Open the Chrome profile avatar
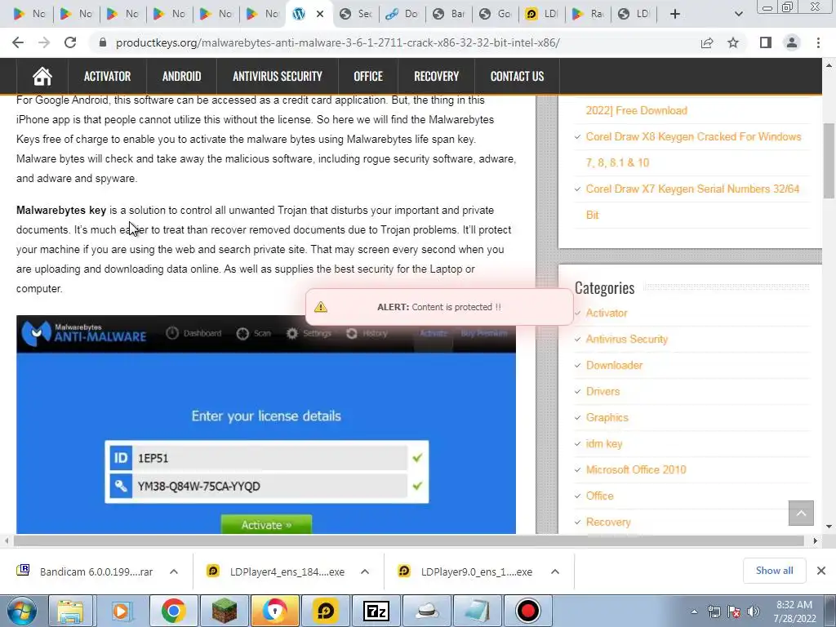This screenshot has height=627, width=836. [792, 42]
